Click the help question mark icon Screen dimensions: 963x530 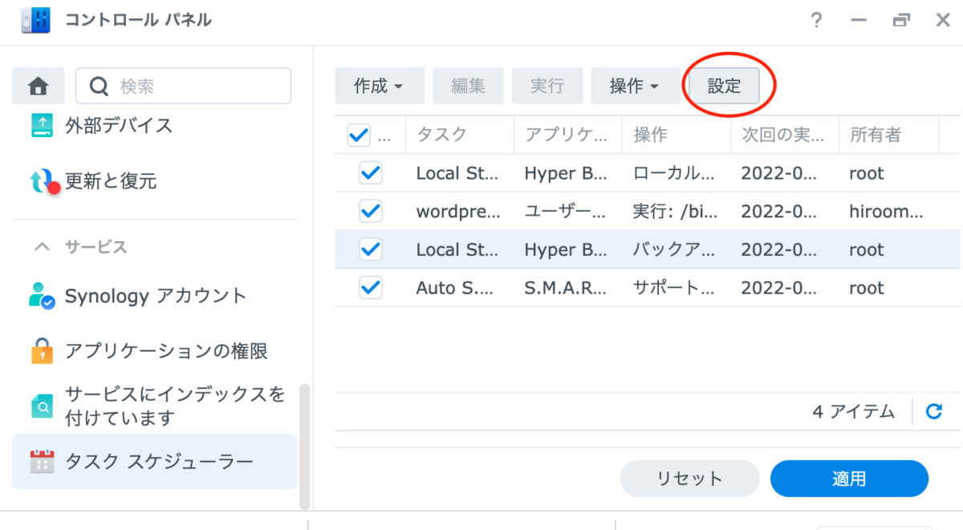click(817, 21)
